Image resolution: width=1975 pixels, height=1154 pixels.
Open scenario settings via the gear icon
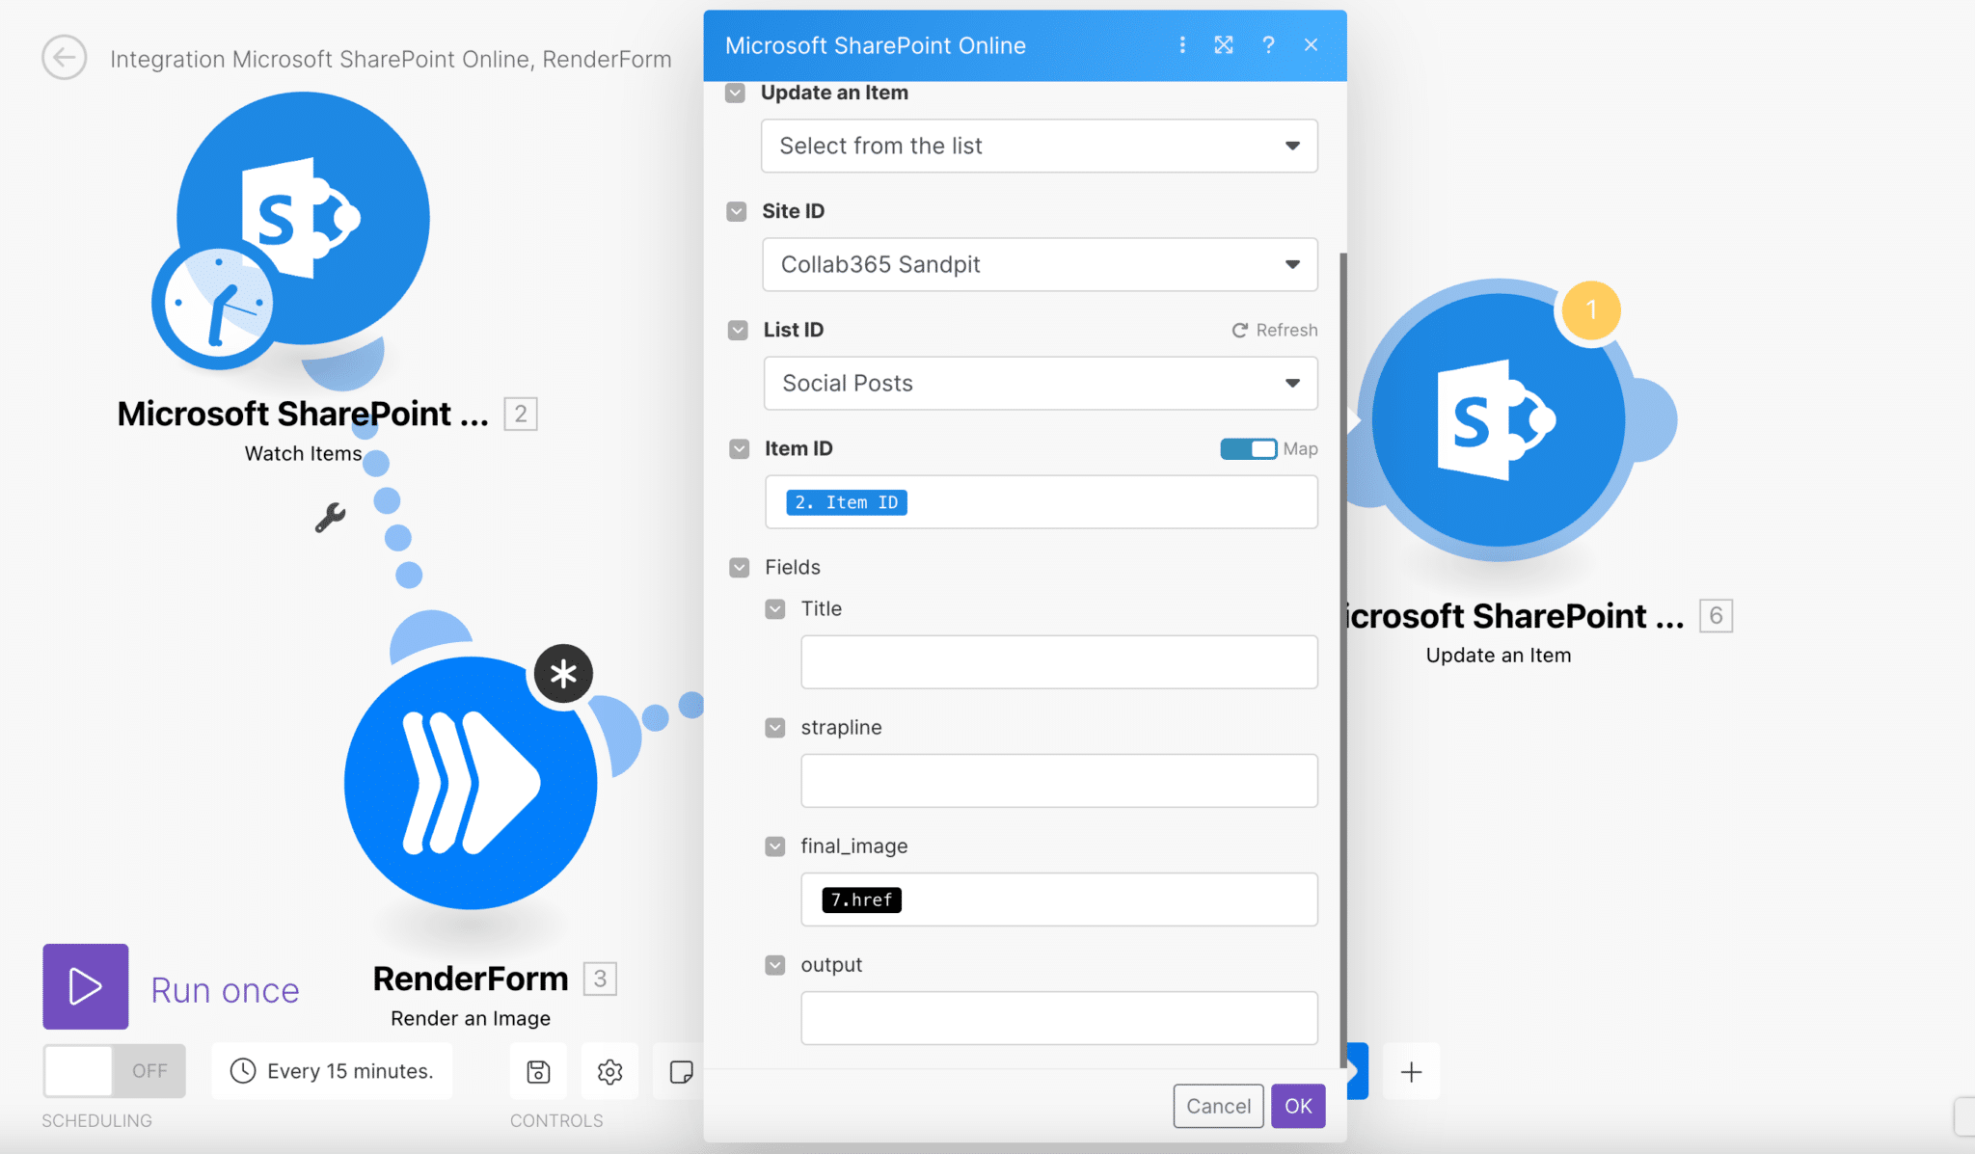click(x=609, y=1071)
